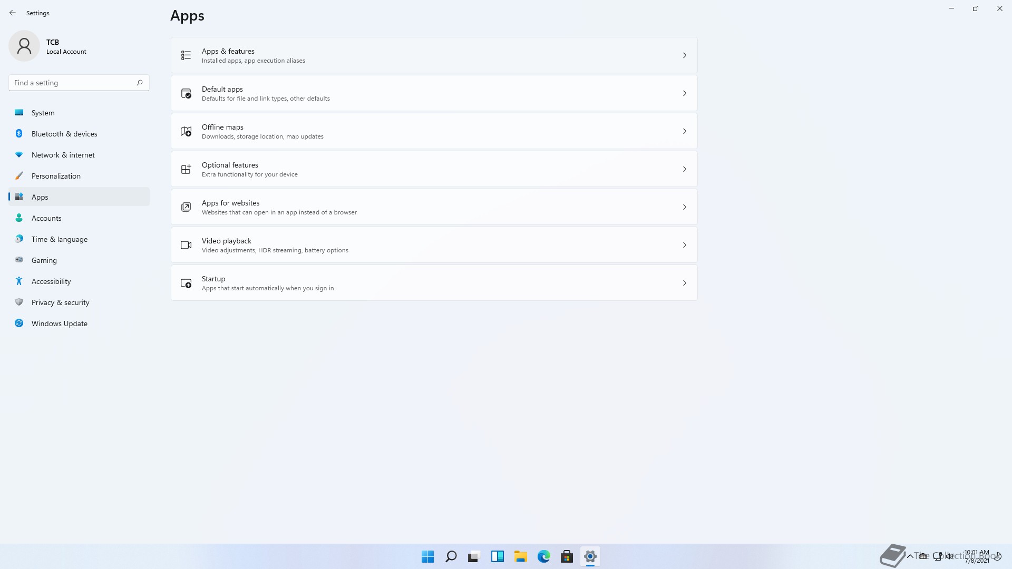Click the TCB Local Account name
1012x569 pixels.
click(66, 46)
